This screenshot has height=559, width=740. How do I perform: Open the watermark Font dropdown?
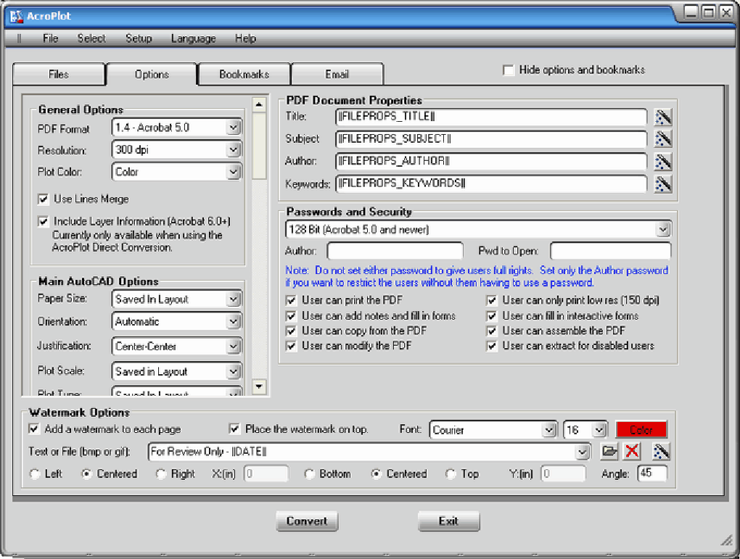coord(548,430)
